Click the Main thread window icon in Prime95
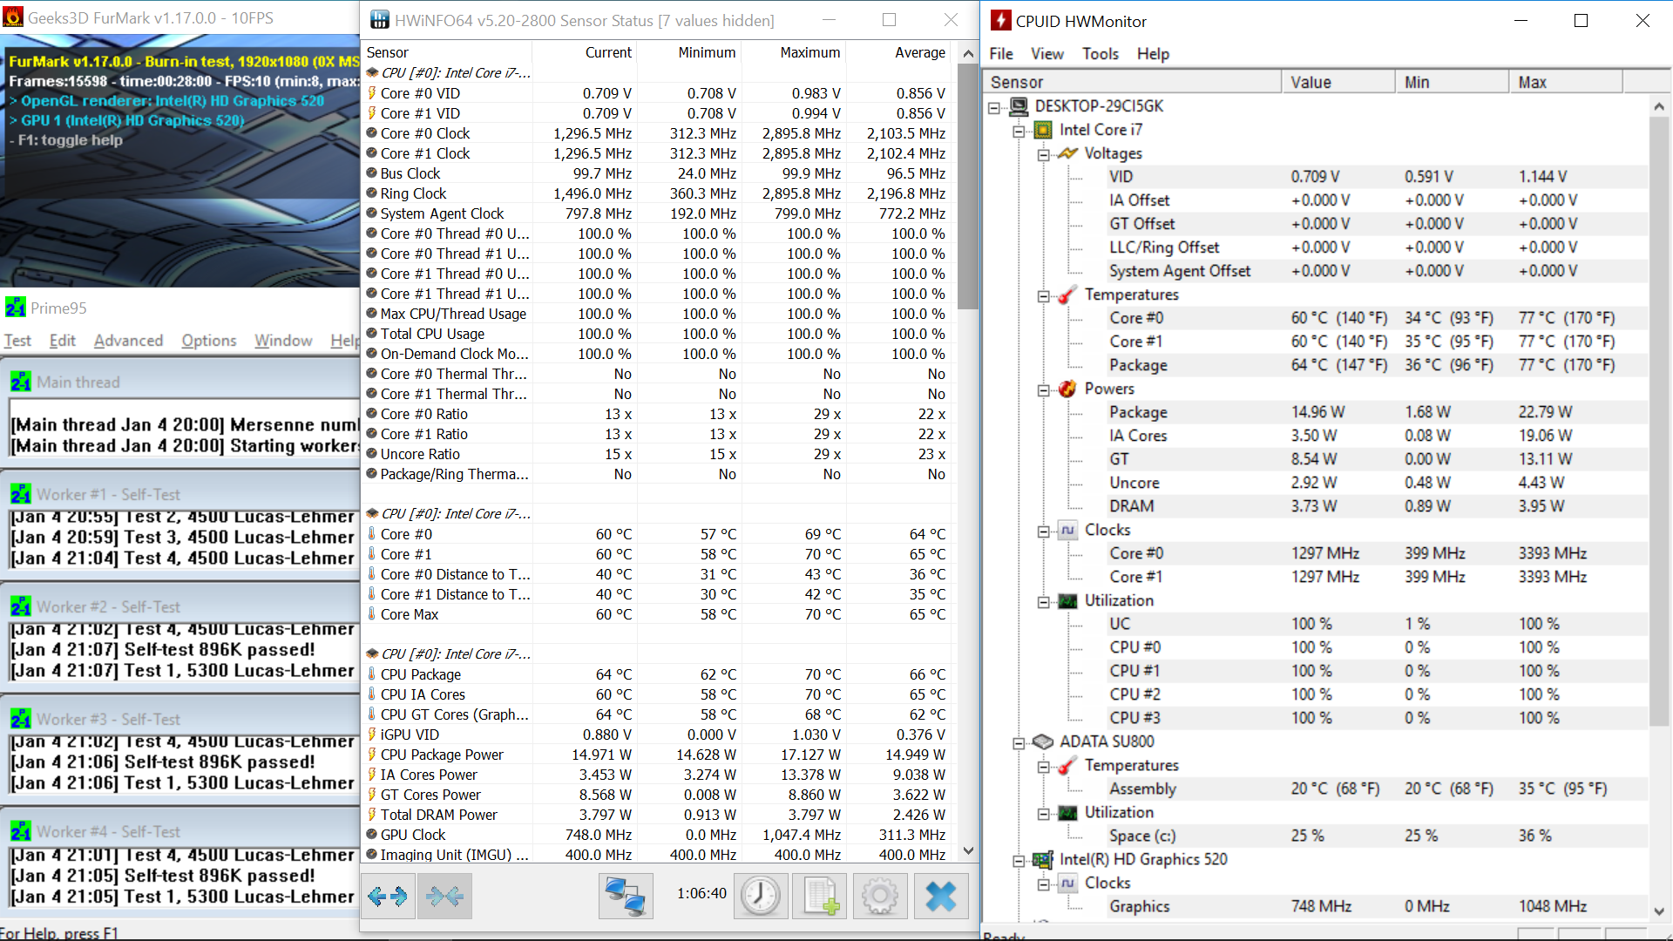1673x941 pixels. click(x=21, y=382)
